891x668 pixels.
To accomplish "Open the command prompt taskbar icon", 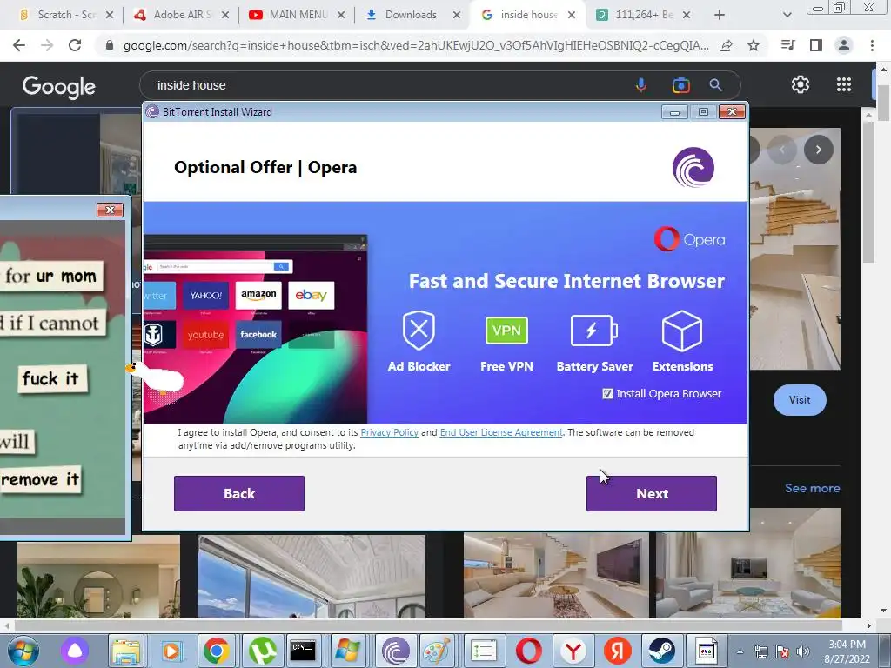I will pos(303,651).
